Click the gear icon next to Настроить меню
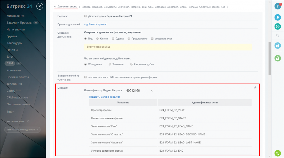The height and width of the screenshot is (158, 284). click(28, 121)
